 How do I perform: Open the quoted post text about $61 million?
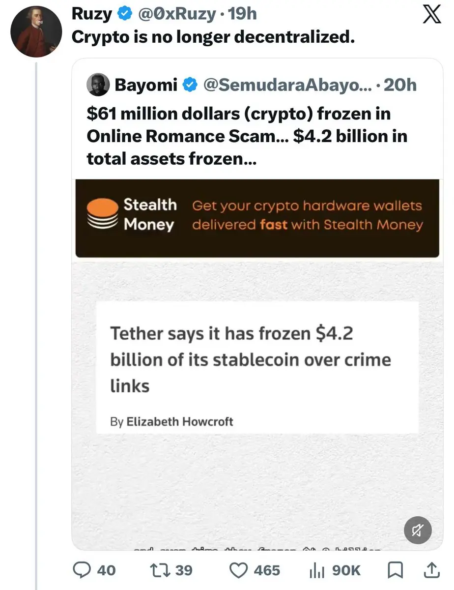pos(246,136)
